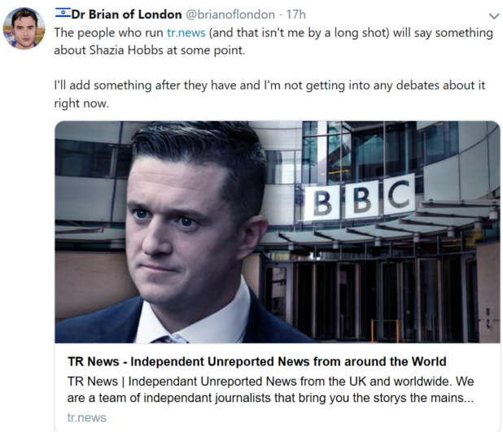This screenshot has width=503, height=432.
Task: Open the tr.news domain at card bottom
Action: pyautogui.click(x=86, y=417)
